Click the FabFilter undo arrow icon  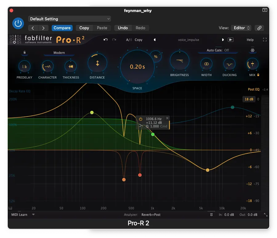(106, 40)
